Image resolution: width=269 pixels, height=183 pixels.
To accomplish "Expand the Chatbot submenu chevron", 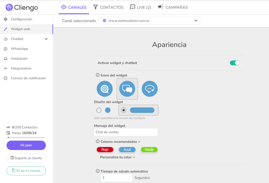I will point(46,39).
